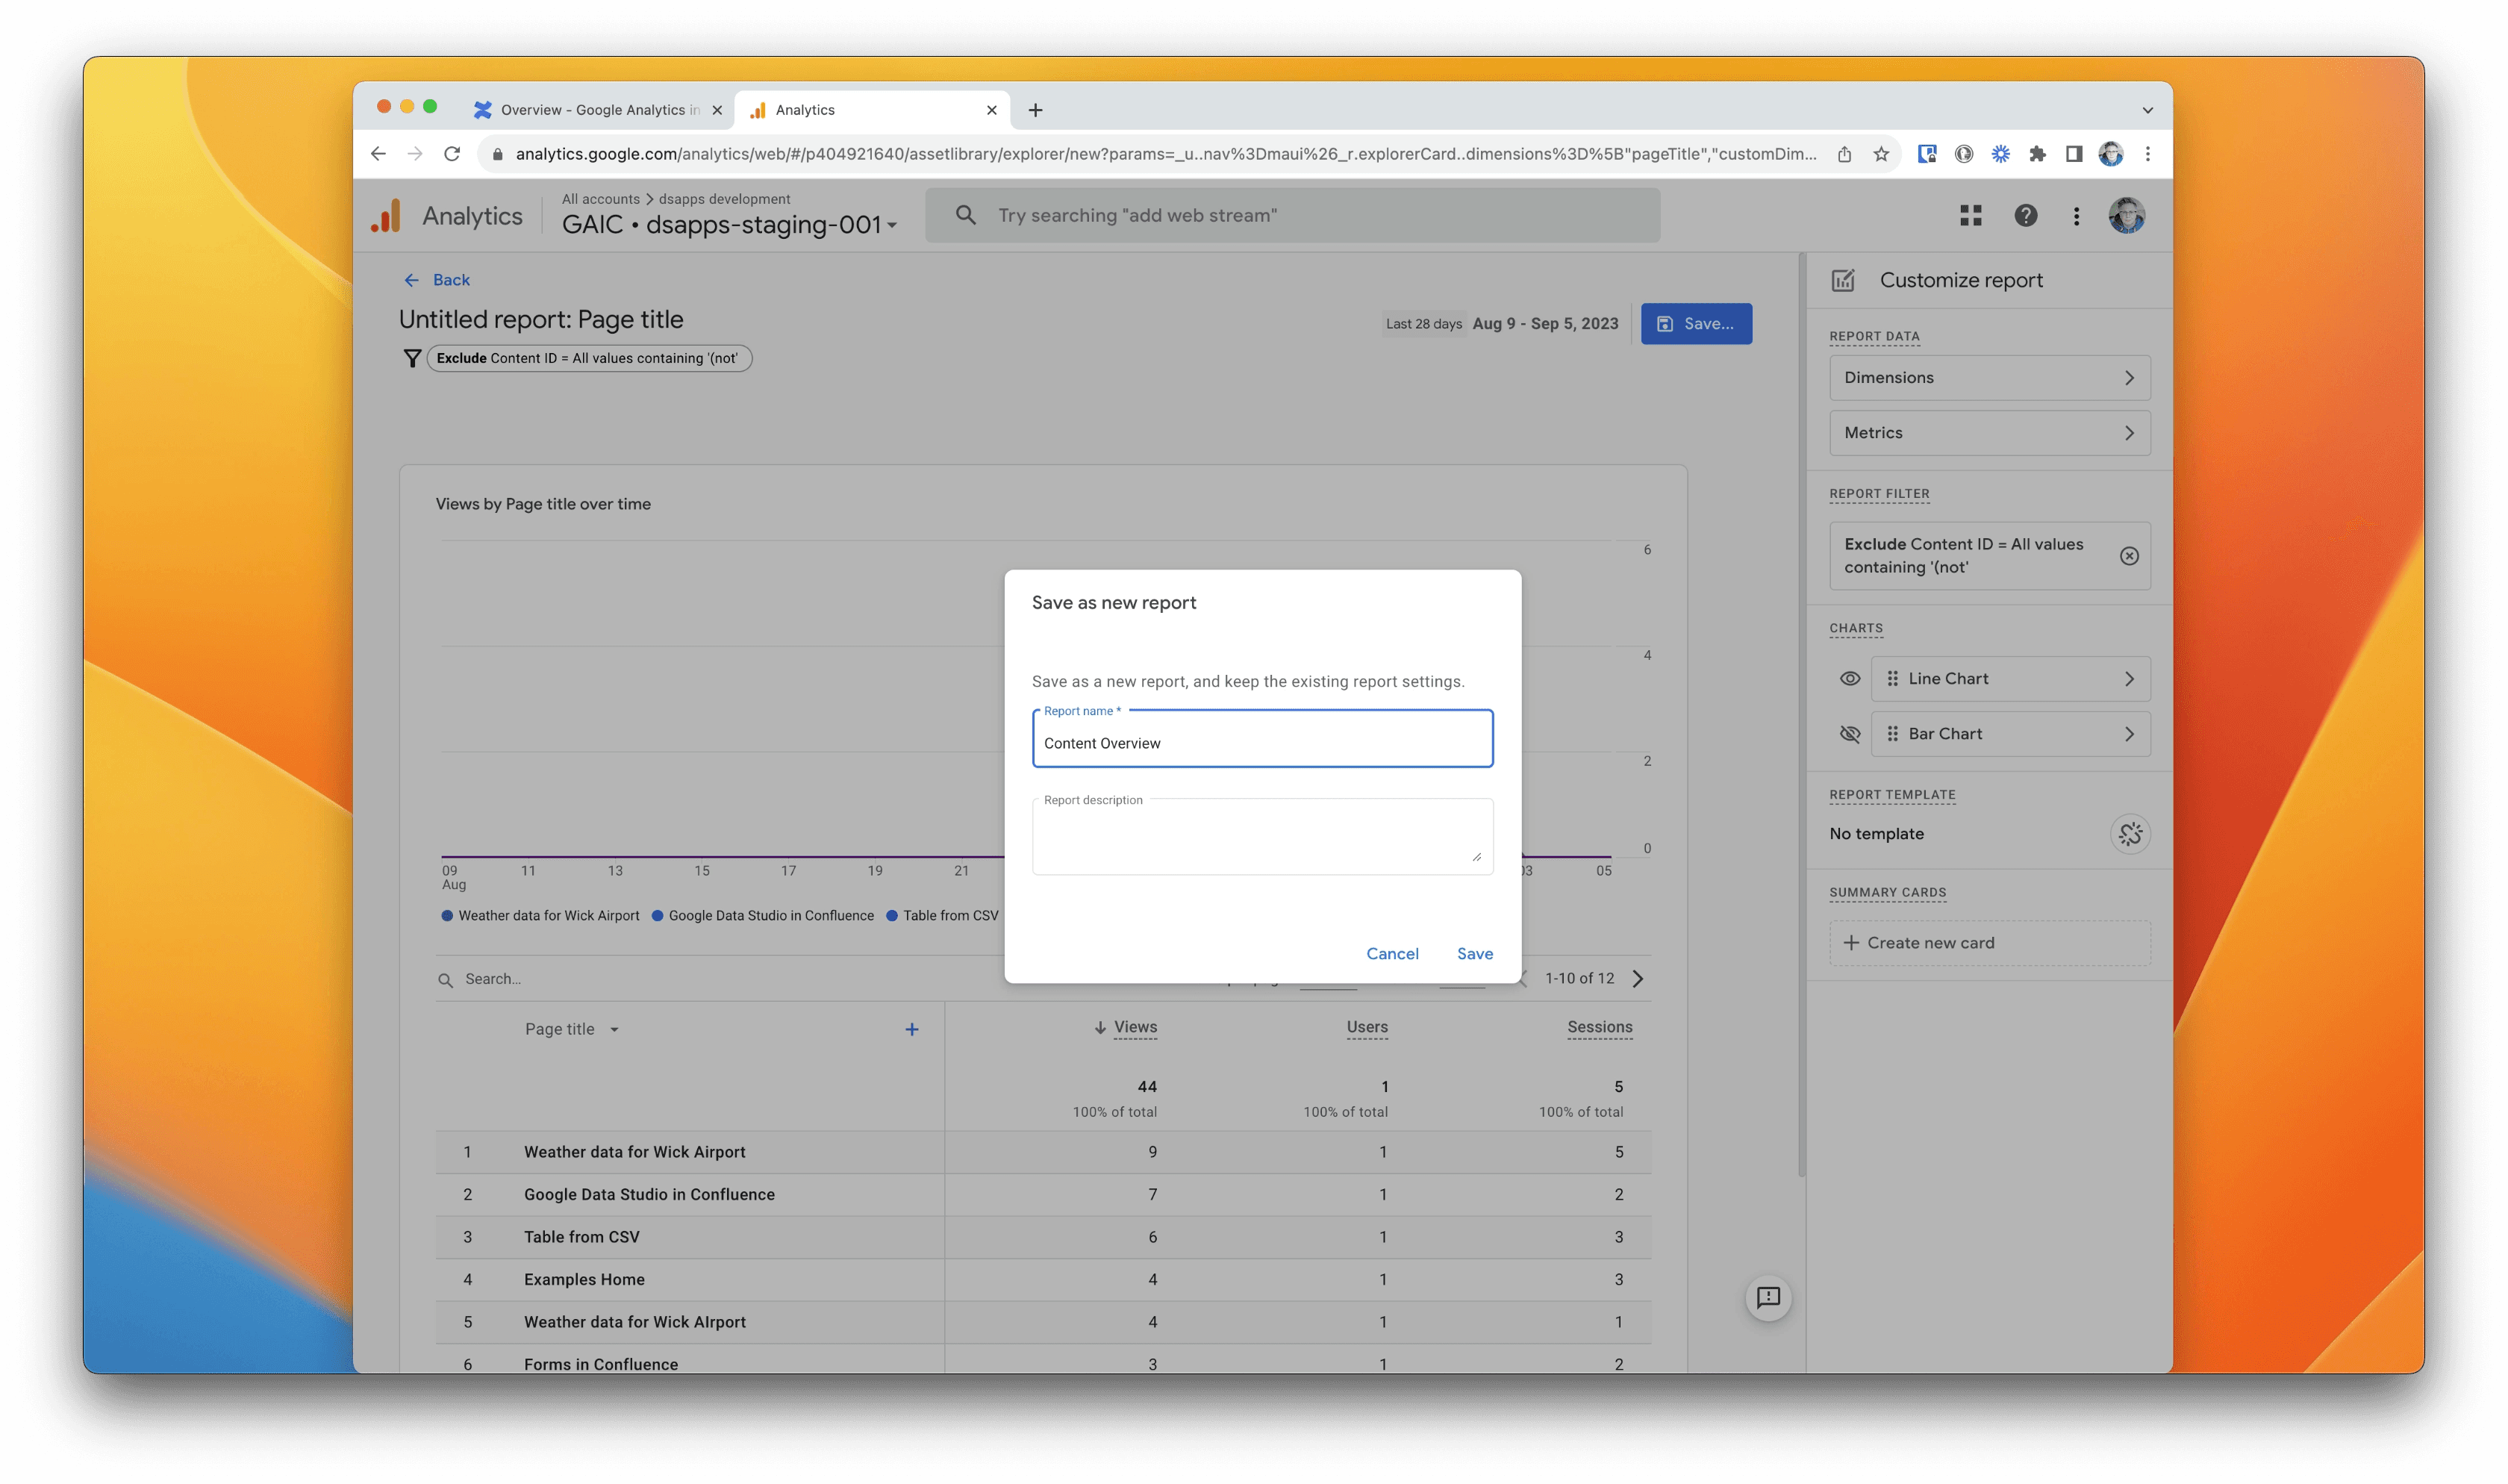Open Bar Chart settings chevron
Viewport: 2508px width, 1484px height.
pyautogui.click(x=2129, y=734)
